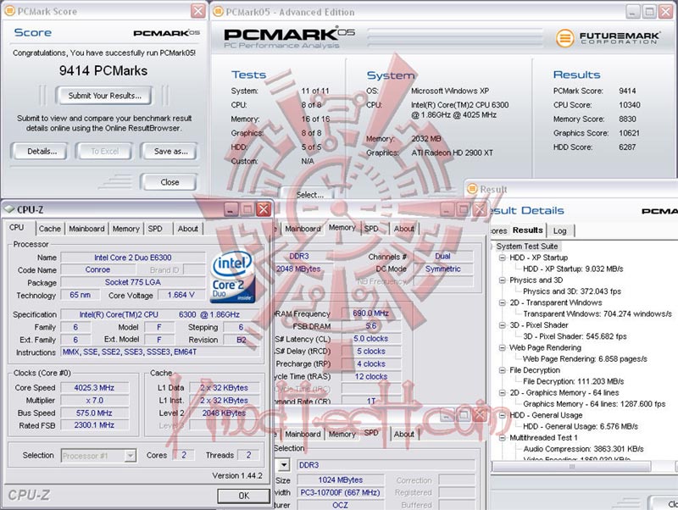678x510 pixels.
Task: Click OK in the CPU-Z window
Action: tap(244, 496)
